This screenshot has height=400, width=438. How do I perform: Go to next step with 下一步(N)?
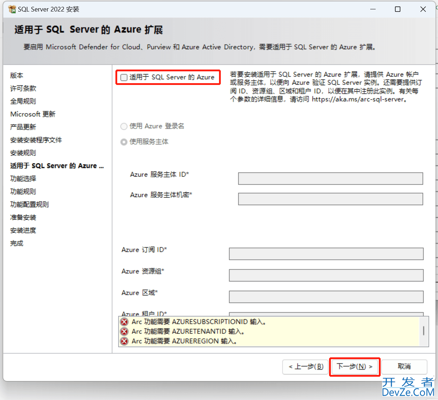click(x=354, y=367)
